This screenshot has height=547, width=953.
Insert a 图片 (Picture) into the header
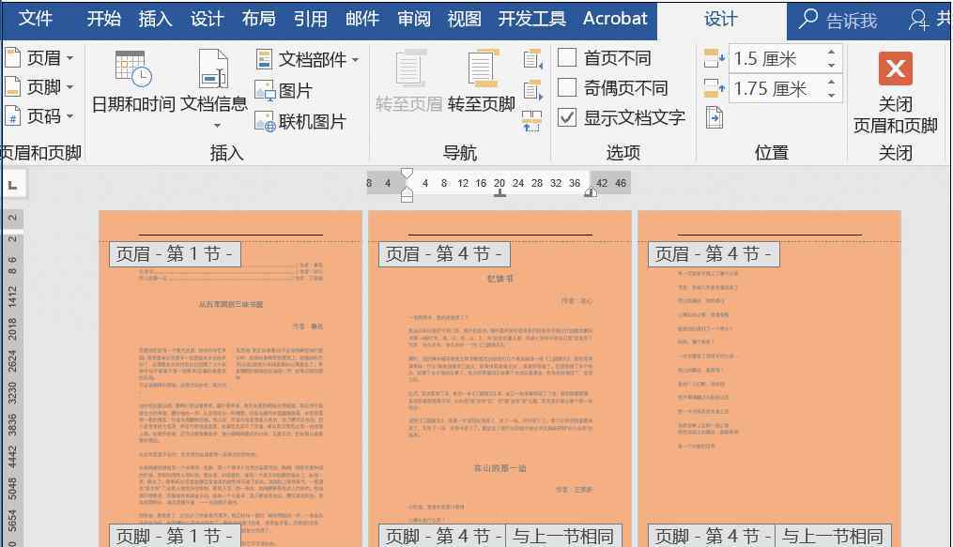[284, 91]
